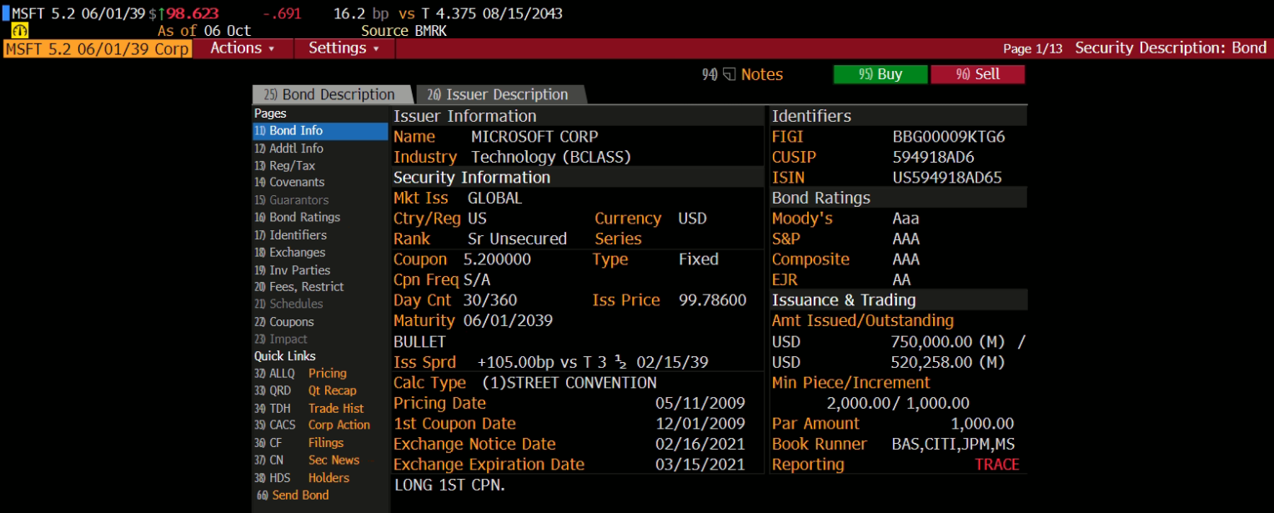Click the issuer name MICROSOFT CORP

tap(534, 137)
